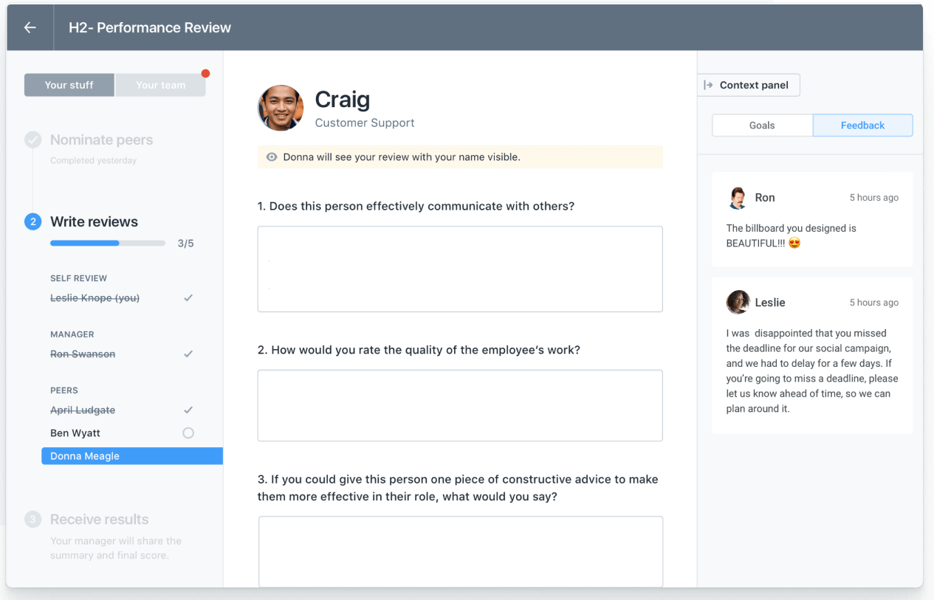Click the 5 hours ago timestamp on Ron's card
Image resolution: width=934 pixels, height=600 pixels.
click(x=874, y=198)
